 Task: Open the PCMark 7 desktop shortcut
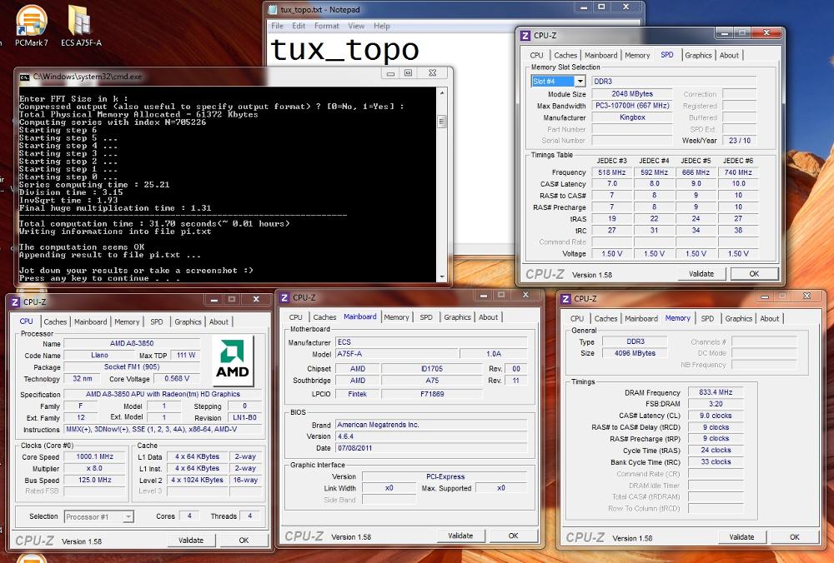(x=32, y=27)
